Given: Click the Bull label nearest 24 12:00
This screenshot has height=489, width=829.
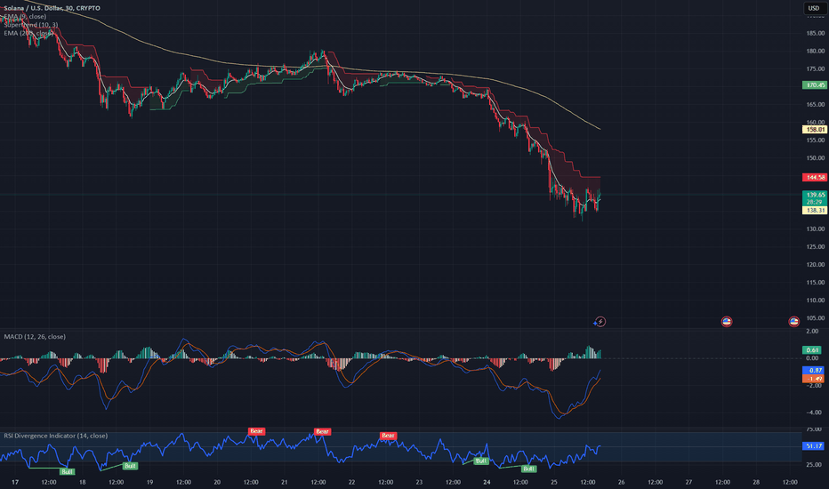Looking at the screenshot, I should 528,469.
